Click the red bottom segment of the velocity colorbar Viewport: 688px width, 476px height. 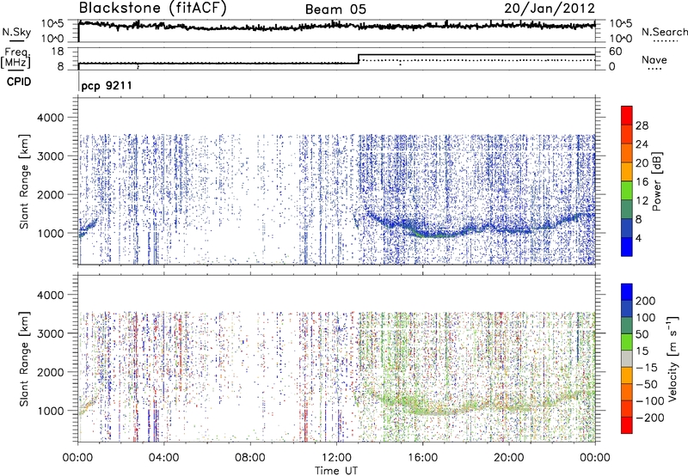627,425
